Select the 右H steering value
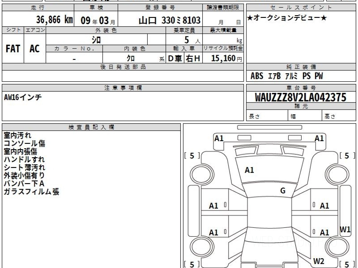Screen dimensions: 358x268 pos(193,58)
